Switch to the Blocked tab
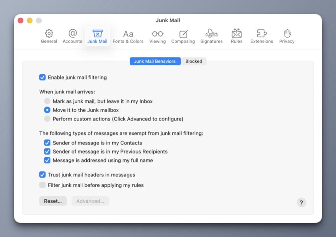The height and width of the screenshot is (237, 336). [194, 61]
